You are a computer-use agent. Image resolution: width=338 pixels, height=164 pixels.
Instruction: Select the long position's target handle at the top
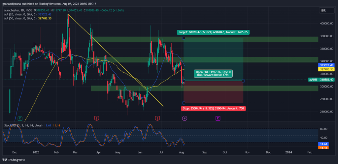point(184,38)
